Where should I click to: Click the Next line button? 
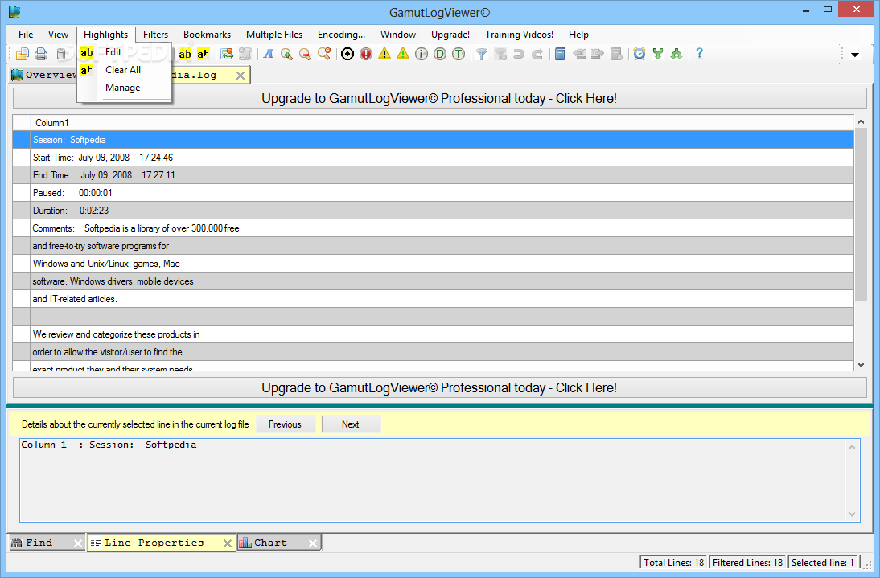pos(351,424)
